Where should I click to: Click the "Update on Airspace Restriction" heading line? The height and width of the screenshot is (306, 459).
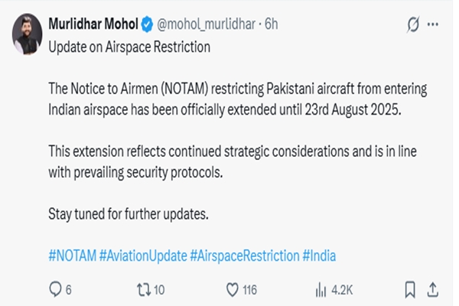129,47
